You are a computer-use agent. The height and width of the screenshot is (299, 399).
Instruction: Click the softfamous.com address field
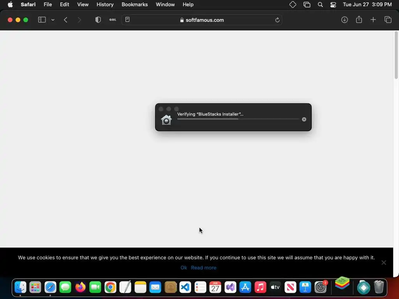[202, 20]
